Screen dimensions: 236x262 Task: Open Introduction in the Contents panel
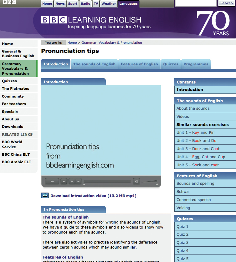point(205,89)
